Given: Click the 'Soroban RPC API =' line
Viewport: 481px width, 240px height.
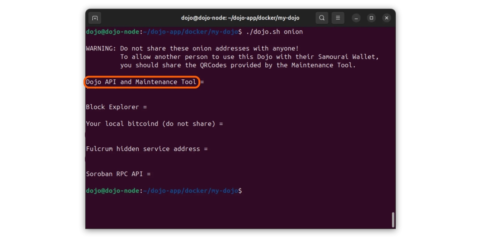Looking at the screenshot, I should coord(118,174).
